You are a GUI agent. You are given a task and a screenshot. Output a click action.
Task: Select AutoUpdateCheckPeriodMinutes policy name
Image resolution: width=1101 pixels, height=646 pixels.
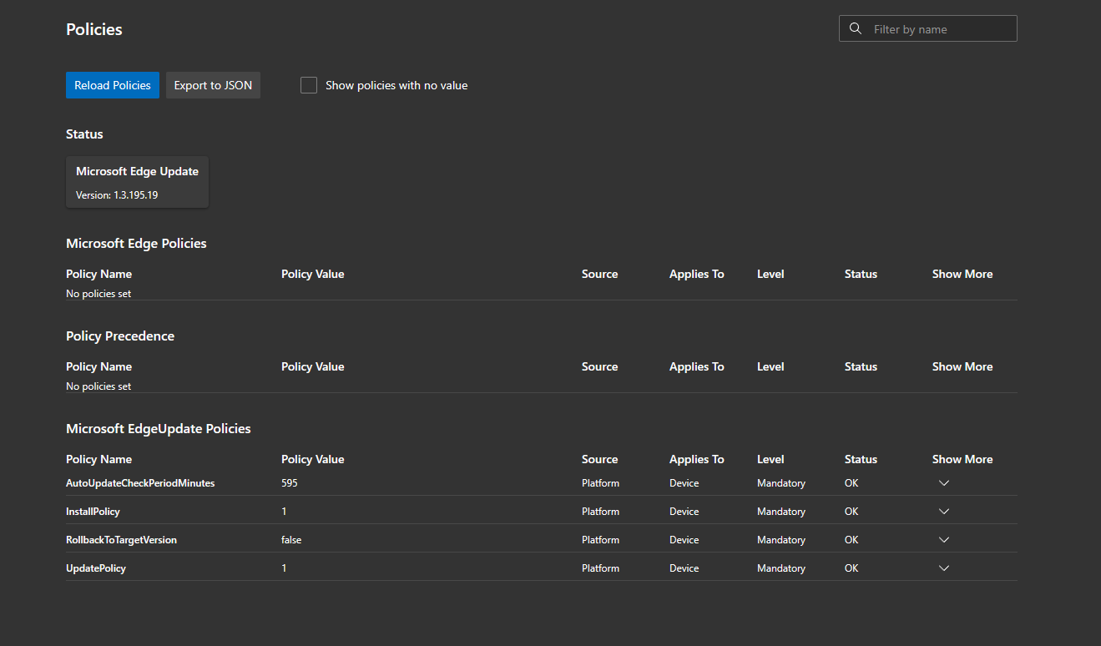(x=140, y=483)
